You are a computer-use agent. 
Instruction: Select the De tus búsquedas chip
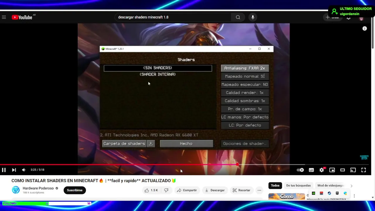pos(298,186)
